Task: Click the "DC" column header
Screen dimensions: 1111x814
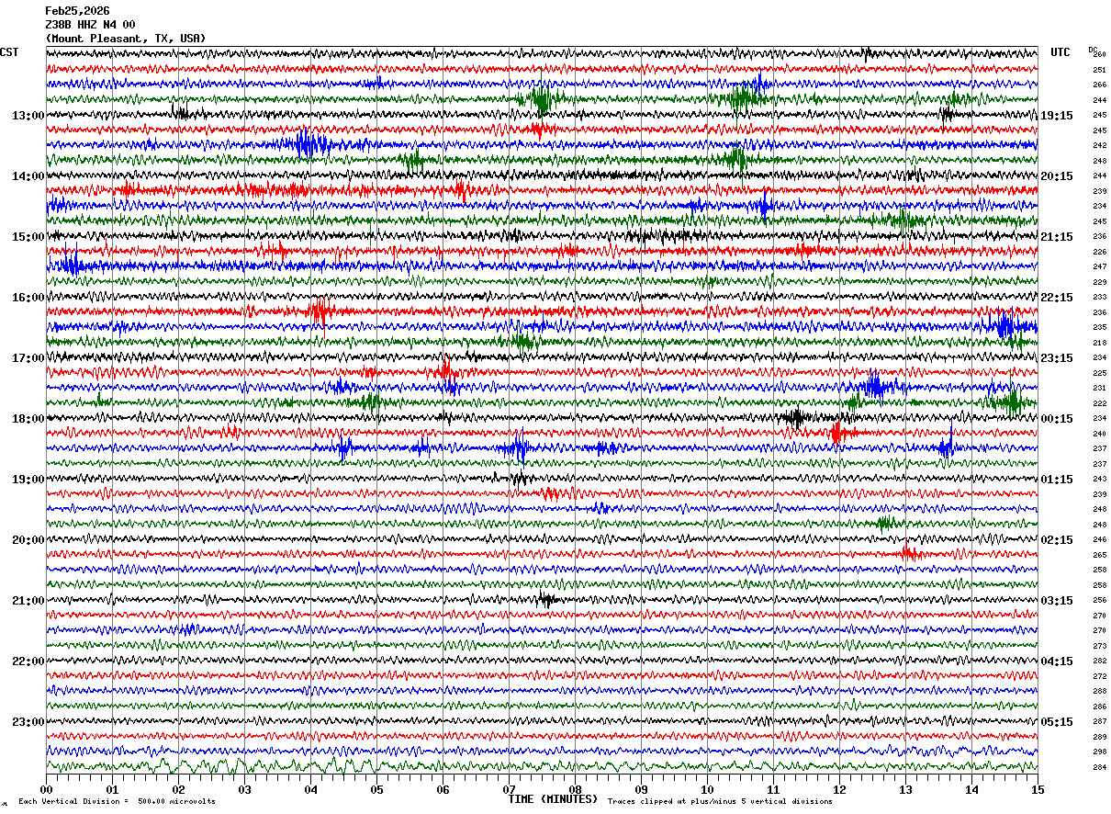Action: tap(1093, 50)
